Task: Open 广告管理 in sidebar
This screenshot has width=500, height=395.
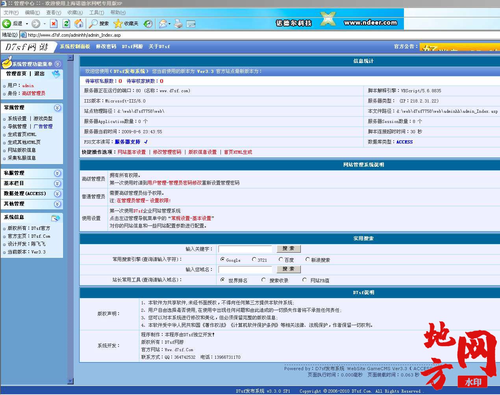Action: pyautogui.click(x=43, y=126)
